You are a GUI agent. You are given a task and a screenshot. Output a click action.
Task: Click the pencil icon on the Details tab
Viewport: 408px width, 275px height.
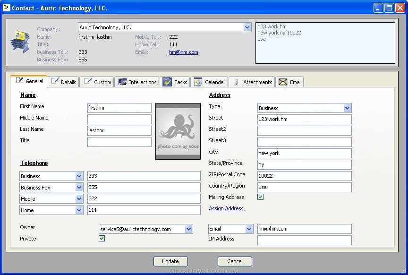click(55, 81)
